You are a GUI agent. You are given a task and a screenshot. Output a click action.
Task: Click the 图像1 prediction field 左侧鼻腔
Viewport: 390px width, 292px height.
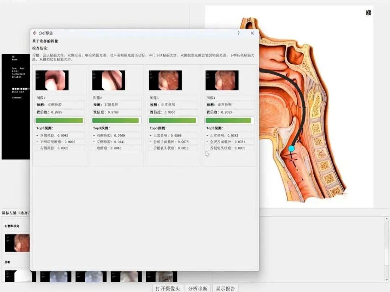click(60, 105)
